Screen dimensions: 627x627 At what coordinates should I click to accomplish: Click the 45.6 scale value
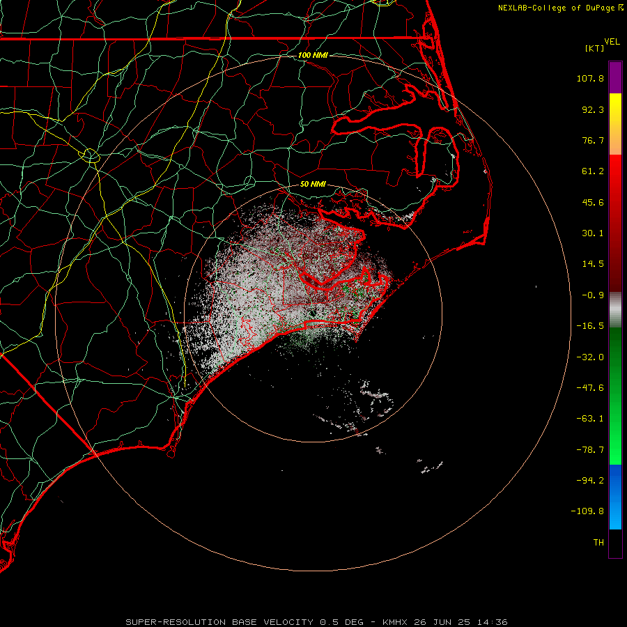point(593,202)
